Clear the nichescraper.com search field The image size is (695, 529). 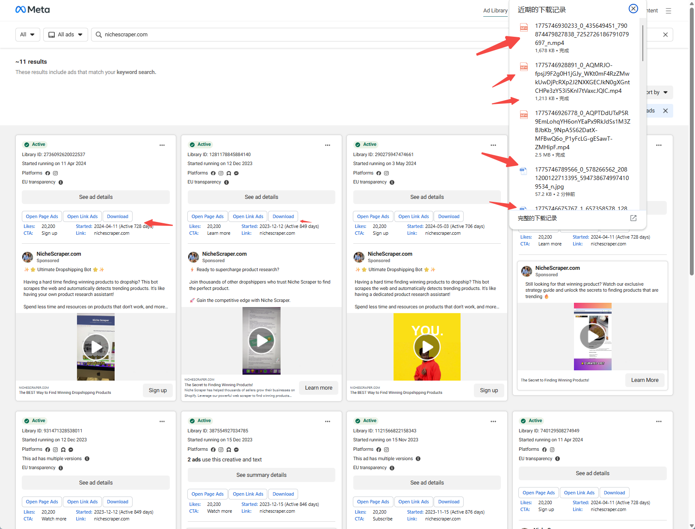[x=665, y=35]
